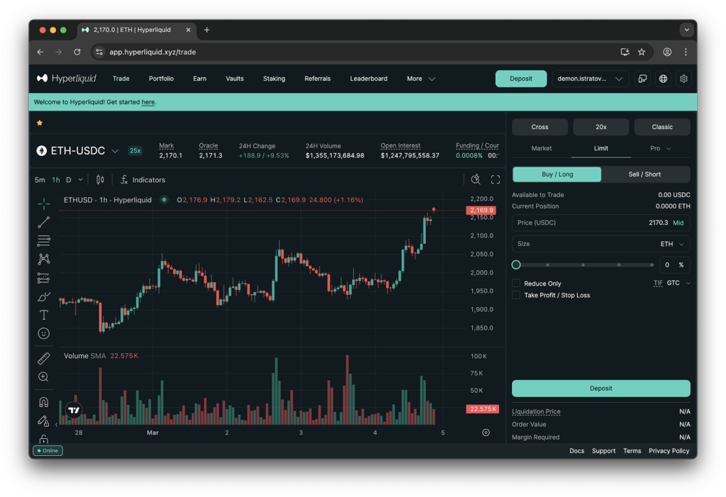The height and width of the screenshot is (497, 726).
Task: Focus the Price (USDC) input field
Action: tap(601, 223)
